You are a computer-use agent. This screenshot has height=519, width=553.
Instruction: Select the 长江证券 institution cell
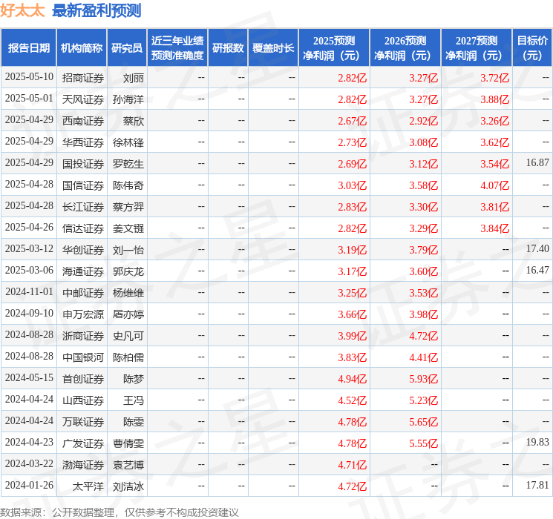[x=83, y=207]
